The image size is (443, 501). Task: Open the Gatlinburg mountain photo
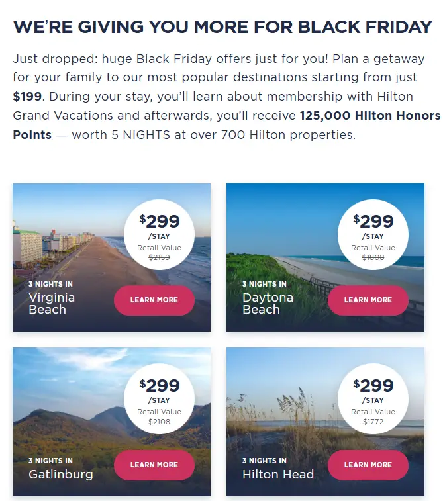coord(66,404)
